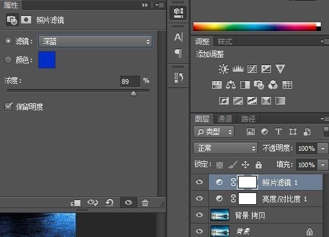This screenshot has height=237, width=329.
Task: Hide the Background layer
Action: pyautogui.click(x=199, y=231)
